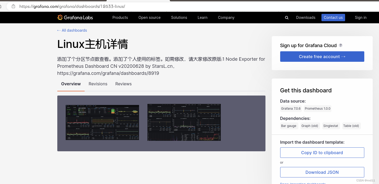This screenshot has width=379, height=184.
Task: Switch to the Revisions tab
Action: [98, 84]
